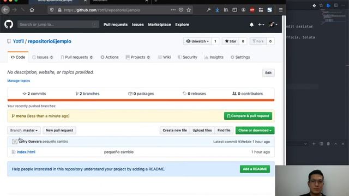Click the Firefox account icon
This screenshot has height=196, width=349.
[243, 10]
